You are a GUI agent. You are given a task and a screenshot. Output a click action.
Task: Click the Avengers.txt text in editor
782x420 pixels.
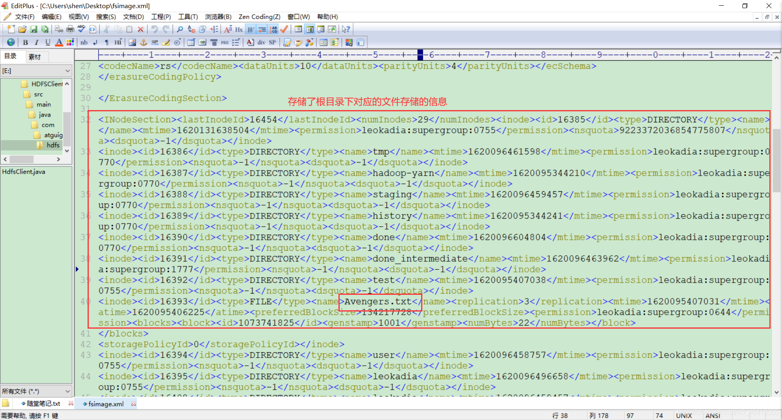(378, 301)
